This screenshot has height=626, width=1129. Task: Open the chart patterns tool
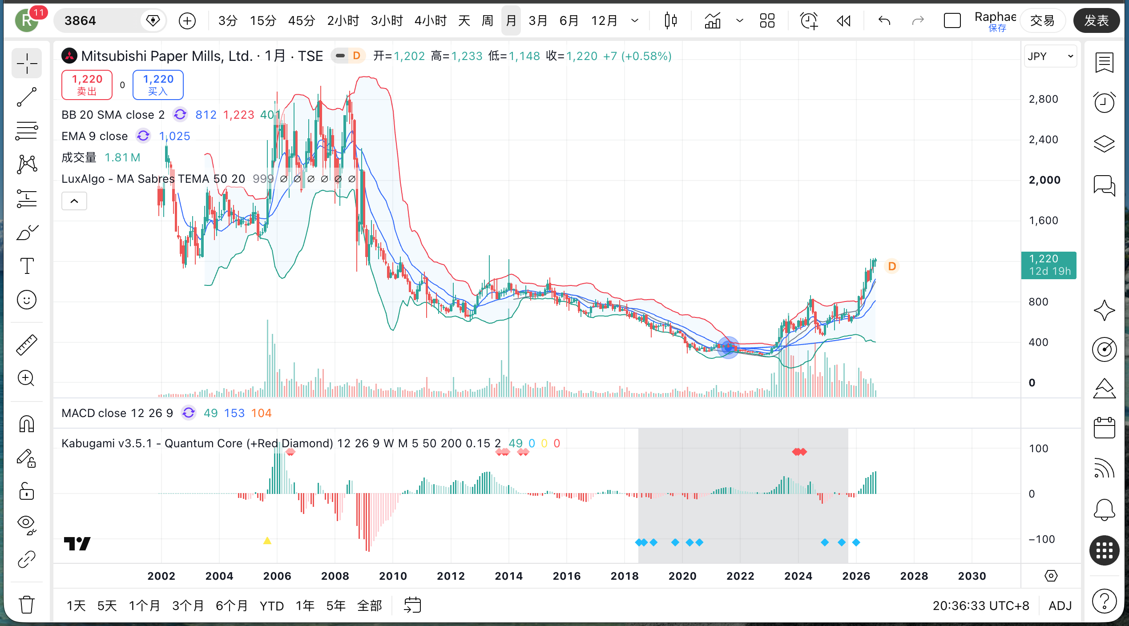pos(27,165)
